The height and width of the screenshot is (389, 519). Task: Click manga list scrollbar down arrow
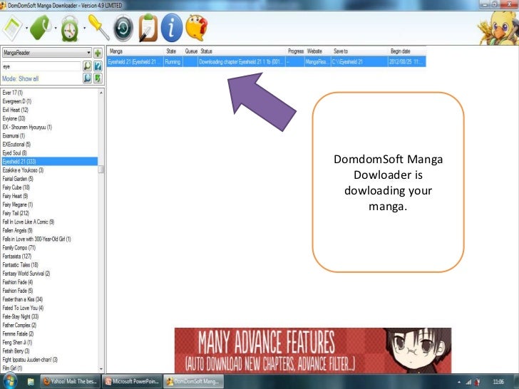[x=101, y=369]
